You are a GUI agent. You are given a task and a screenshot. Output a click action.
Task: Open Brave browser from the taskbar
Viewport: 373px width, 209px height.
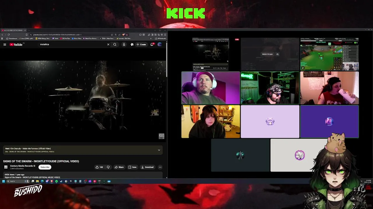52,181
